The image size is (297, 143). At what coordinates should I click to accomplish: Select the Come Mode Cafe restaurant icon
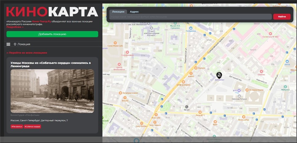115,43
